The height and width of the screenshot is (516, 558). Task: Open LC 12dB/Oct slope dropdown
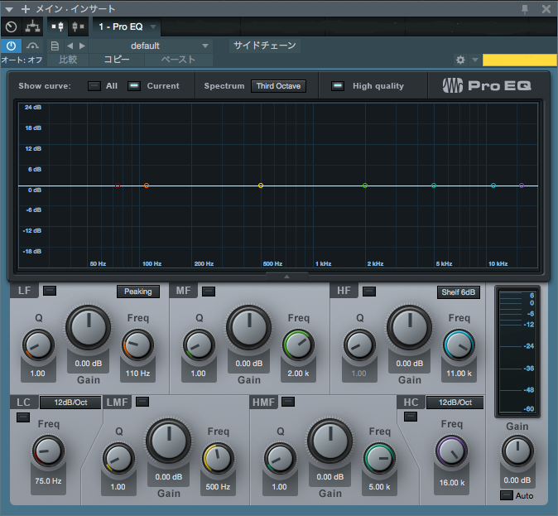tap(70, 403)
